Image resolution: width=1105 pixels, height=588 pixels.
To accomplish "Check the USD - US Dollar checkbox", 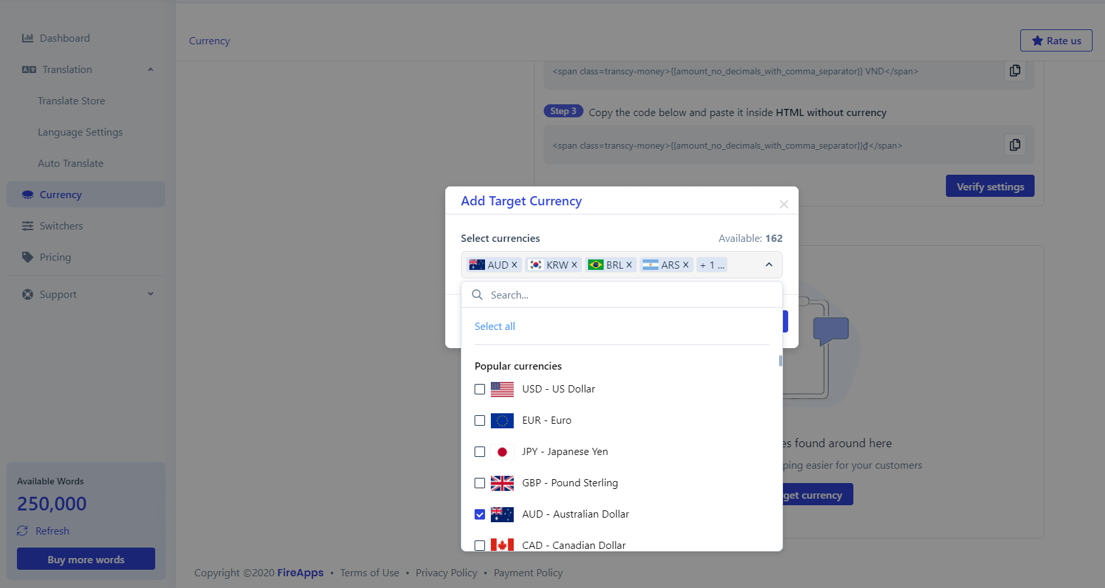I will (x=480, y=389).
